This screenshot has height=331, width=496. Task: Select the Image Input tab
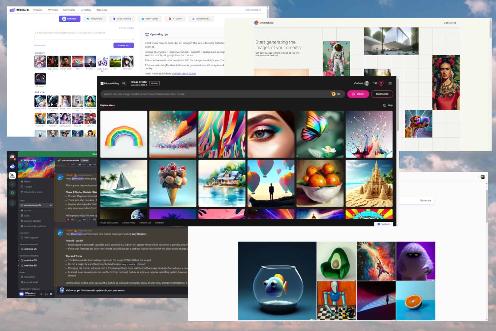[x=94, y=19]
